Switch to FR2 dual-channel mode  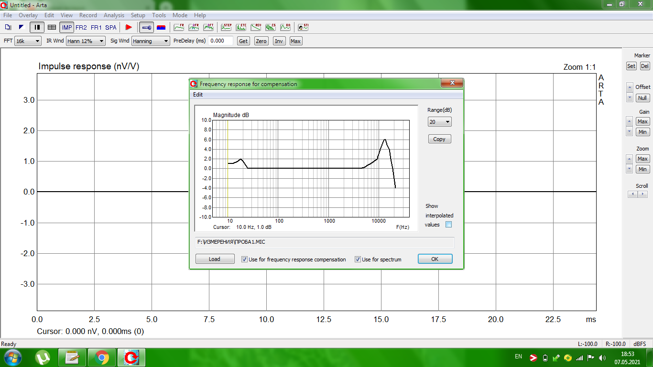click(x=81, y=27)
